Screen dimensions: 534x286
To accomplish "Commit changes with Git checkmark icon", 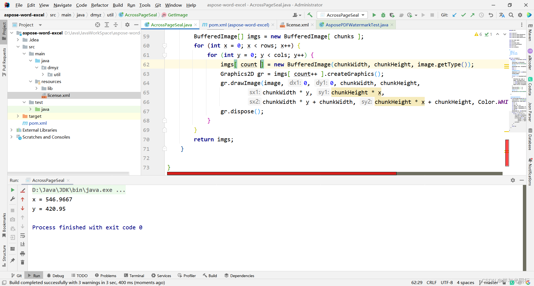I will point(463,15).
